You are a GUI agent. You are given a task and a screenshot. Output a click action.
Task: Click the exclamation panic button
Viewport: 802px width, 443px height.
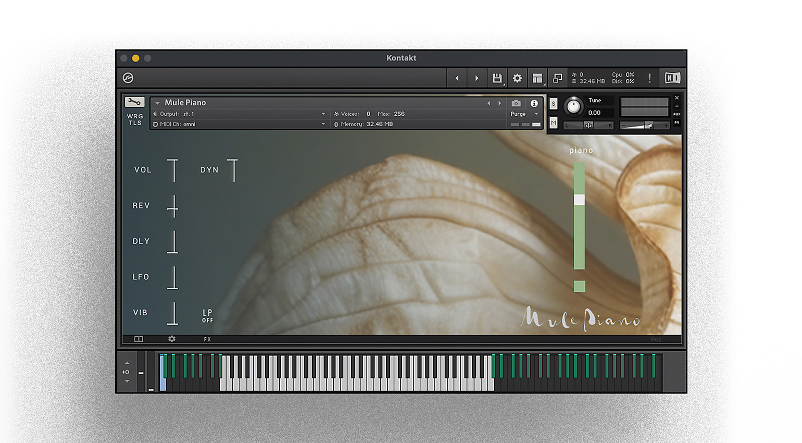coord(649,78)
